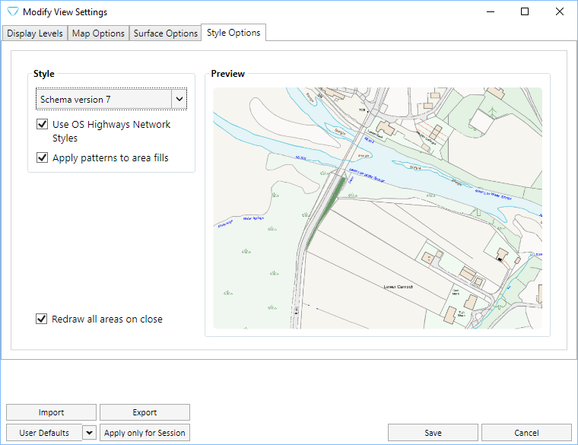This screenshot has height=445, width=578.
Task: Select the Style Options tab
Action: point(233,33)
